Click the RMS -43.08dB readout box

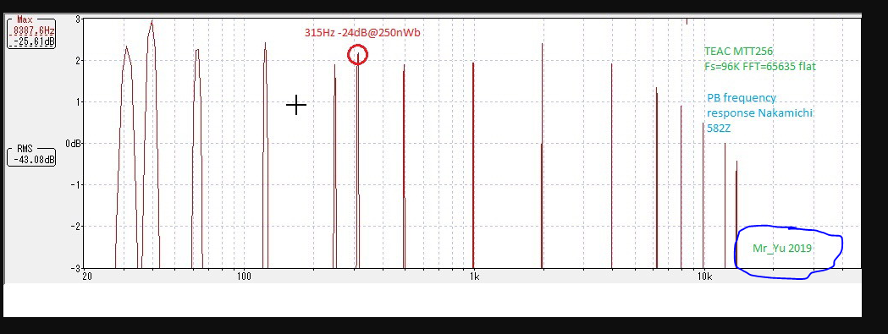31,155
